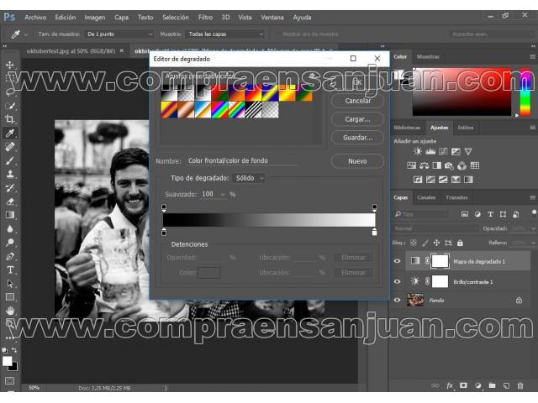
Task: Open the Archivo menu
Action: pyautogui.click(x=35, y=17)
